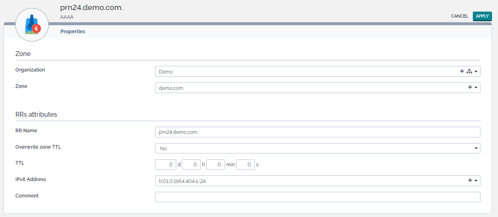The width and height of the screenshot is (498, 217).
Task: Focus the Comment text field
Action: 317,197
